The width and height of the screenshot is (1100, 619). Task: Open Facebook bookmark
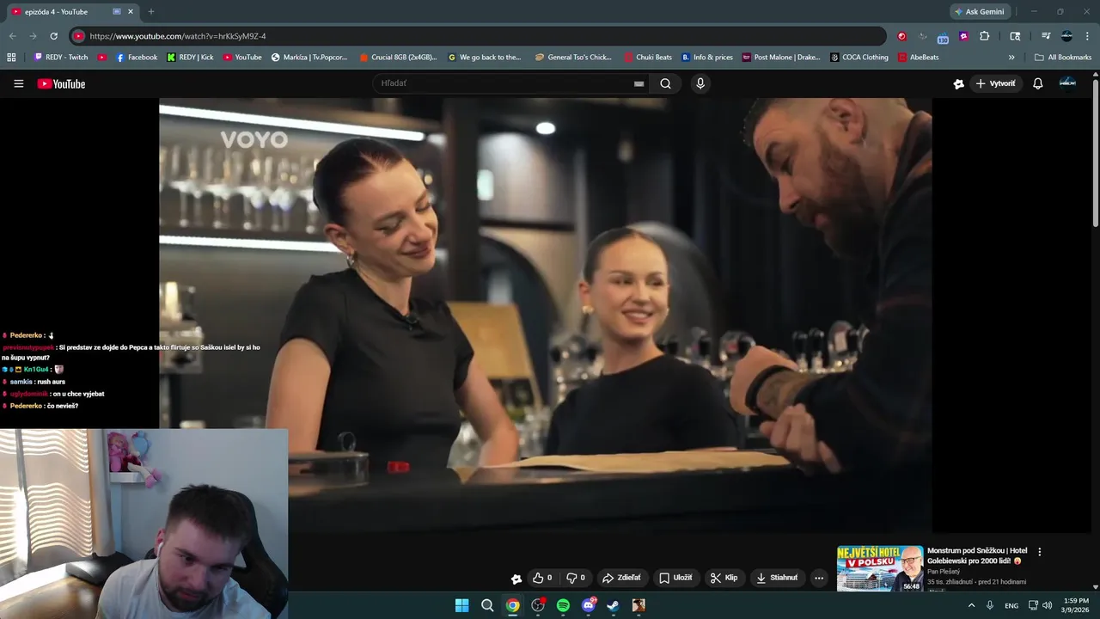[137, 58]
